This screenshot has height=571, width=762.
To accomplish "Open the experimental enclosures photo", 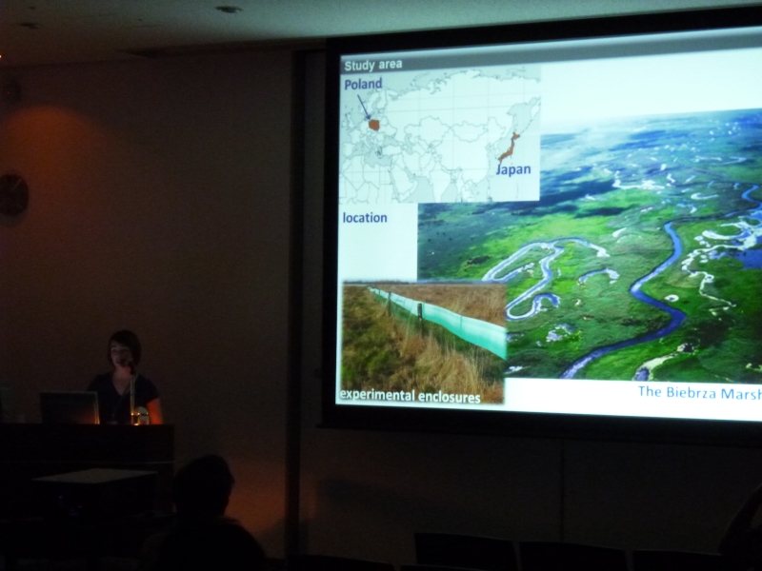I will pos(423,338).
